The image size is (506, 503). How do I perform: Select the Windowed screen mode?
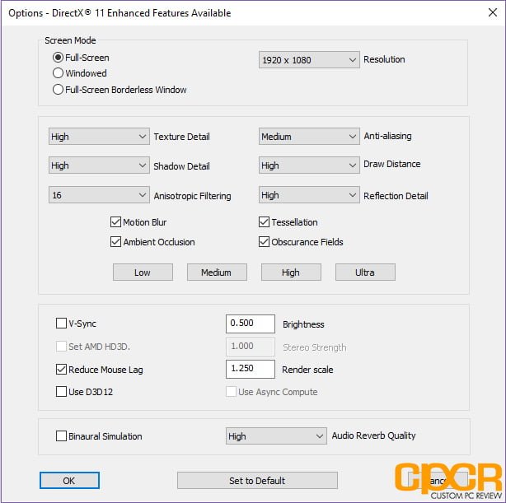pos(58,73)
